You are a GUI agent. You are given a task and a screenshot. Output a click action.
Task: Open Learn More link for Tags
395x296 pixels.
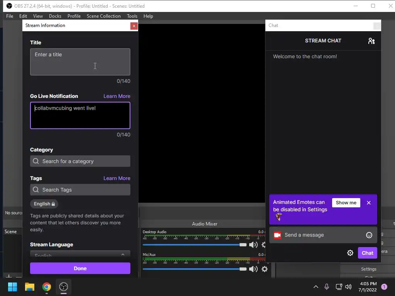click(x=117, y=178)
